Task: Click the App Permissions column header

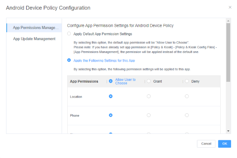Action: [x=84, y=81]
